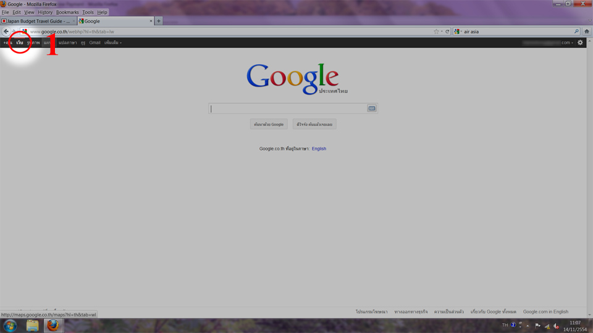Viewport: 593px width, 333px height.
Task: Open the ทางออกทางธุรกิจ footer link
Action: (411, 312)
